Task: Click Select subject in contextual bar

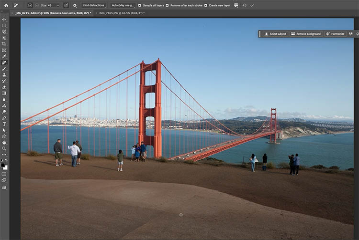Action: pyautogui.click(x=275, y=34)
